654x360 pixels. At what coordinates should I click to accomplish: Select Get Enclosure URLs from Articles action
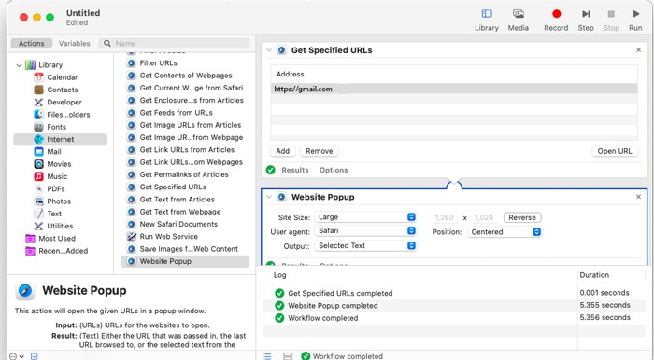pyautogui.click(x=192, y=101)
